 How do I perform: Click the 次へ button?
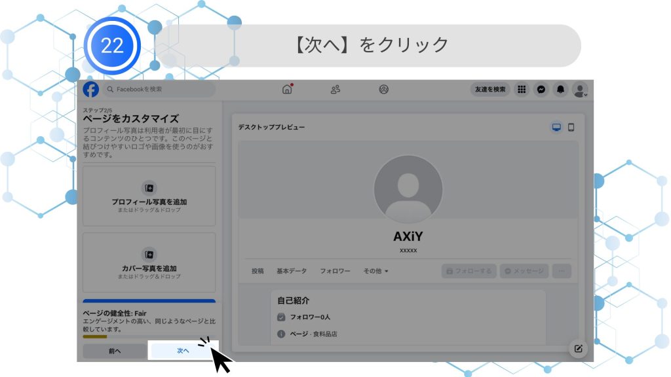click(x=183, y=351)
